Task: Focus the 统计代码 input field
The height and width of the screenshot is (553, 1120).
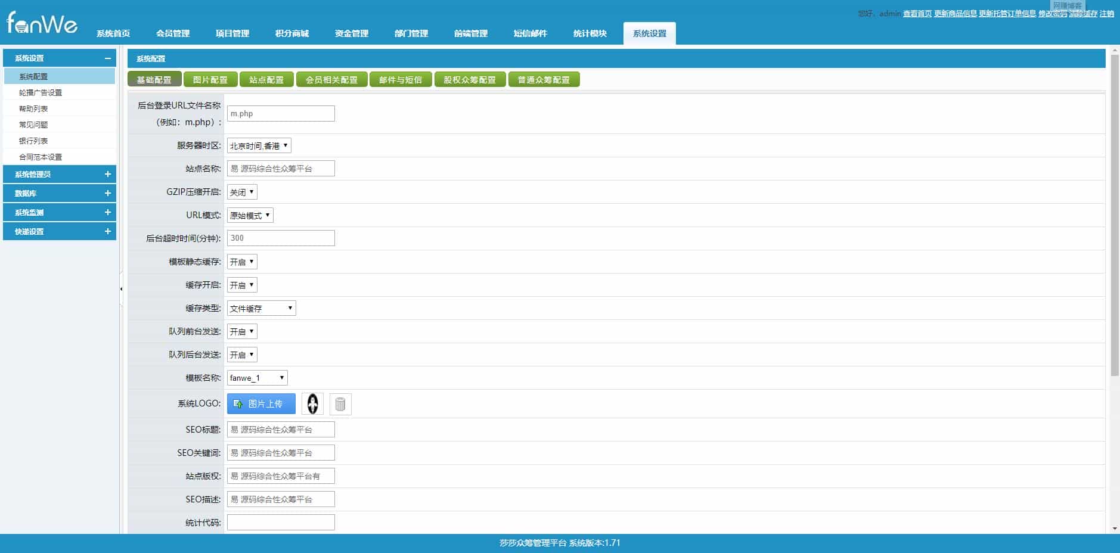Action: pyautogui.click(x=281, y=523)
